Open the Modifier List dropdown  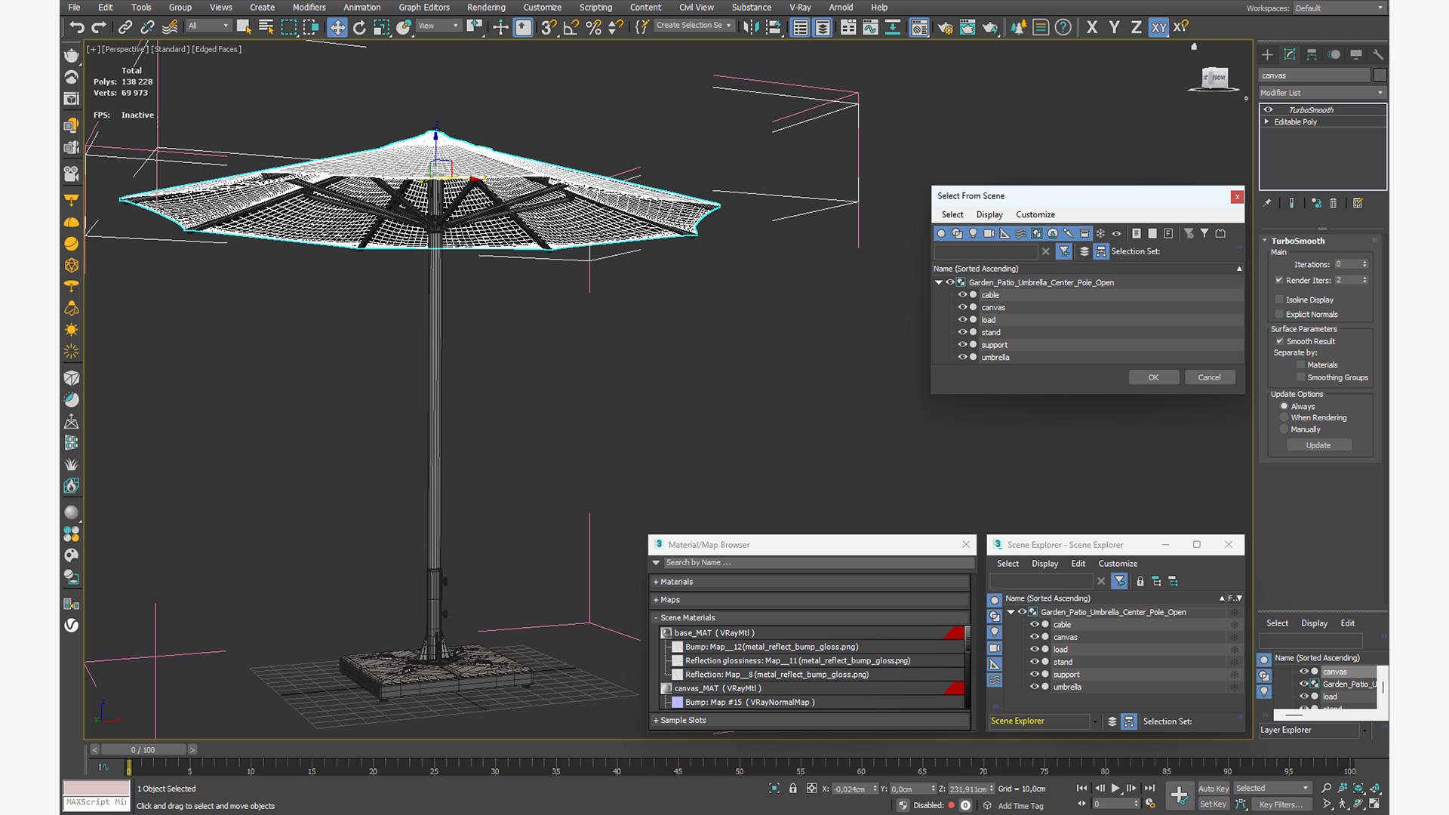tap(1322, 93)
